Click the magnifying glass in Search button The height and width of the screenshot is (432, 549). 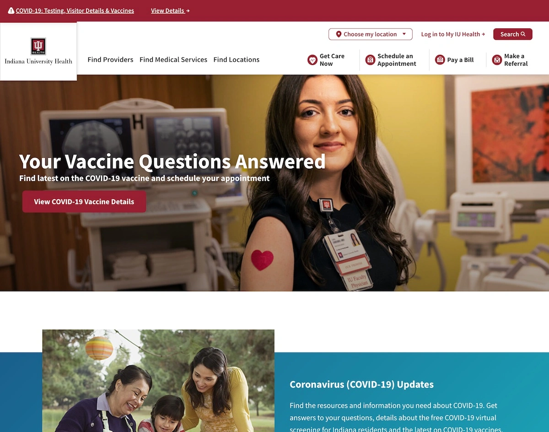pyautogui.click(x=523, y=34)
